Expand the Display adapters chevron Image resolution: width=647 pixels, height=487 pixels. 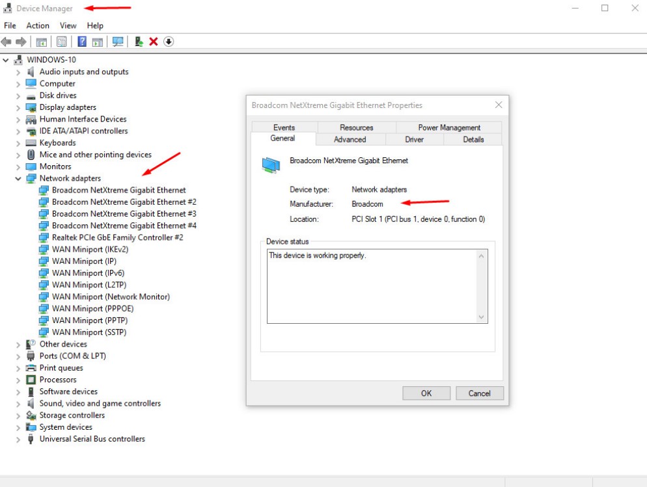tap(18, 108)
